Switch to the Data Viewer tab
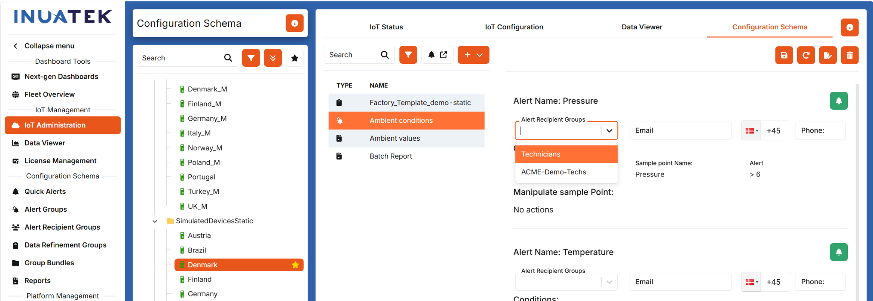The height and width of the screenshot is (301, 873). coord(642,27)
